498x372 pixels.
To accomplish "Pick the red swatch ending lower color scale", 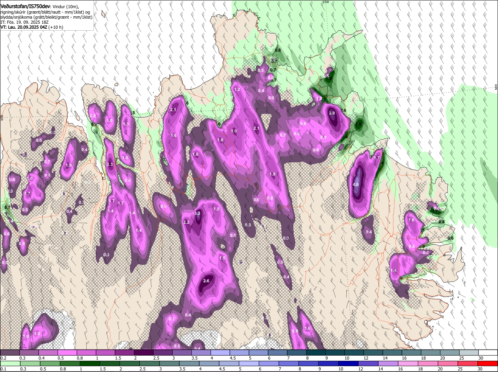I will (x=488, y=363).
